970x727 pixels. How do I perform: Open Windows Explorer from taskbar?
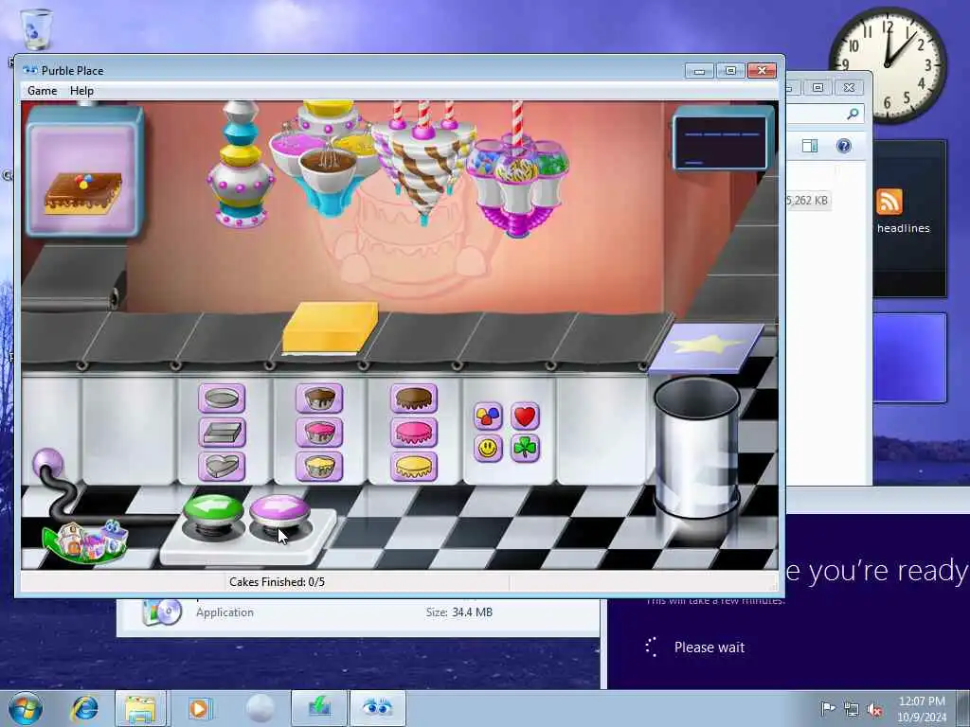pos(140,708)
